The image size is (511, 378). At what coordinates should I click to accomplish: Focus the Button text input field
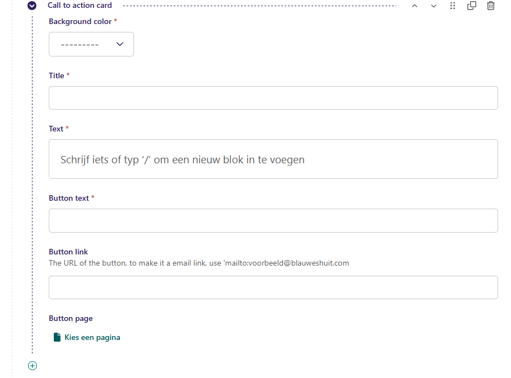pos(273,220)
